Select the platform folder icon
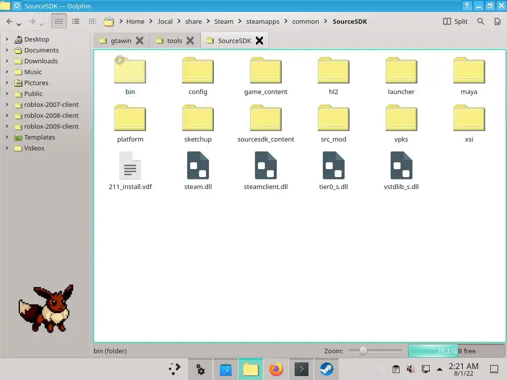The width and height of the screenshot is (507, 380). pos(130,118)
